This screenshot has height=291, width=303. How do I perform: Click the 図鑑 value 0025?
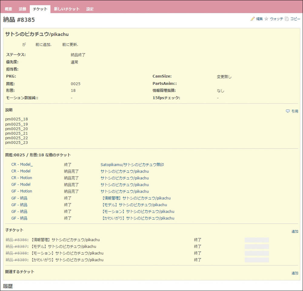[75, 84]
